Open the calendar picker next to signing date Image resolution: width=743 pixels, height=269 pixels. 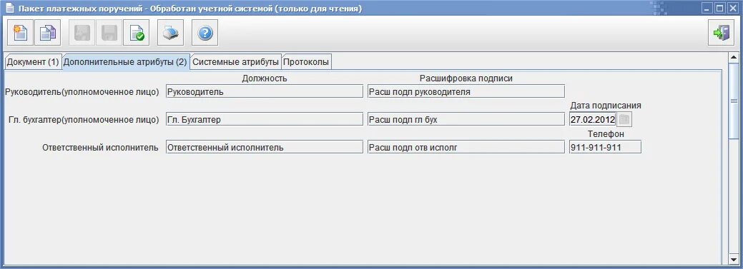[624, 120]
